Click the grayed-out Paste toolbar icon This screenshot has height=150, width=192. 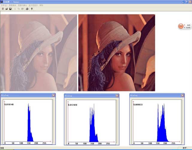point(22,9)
